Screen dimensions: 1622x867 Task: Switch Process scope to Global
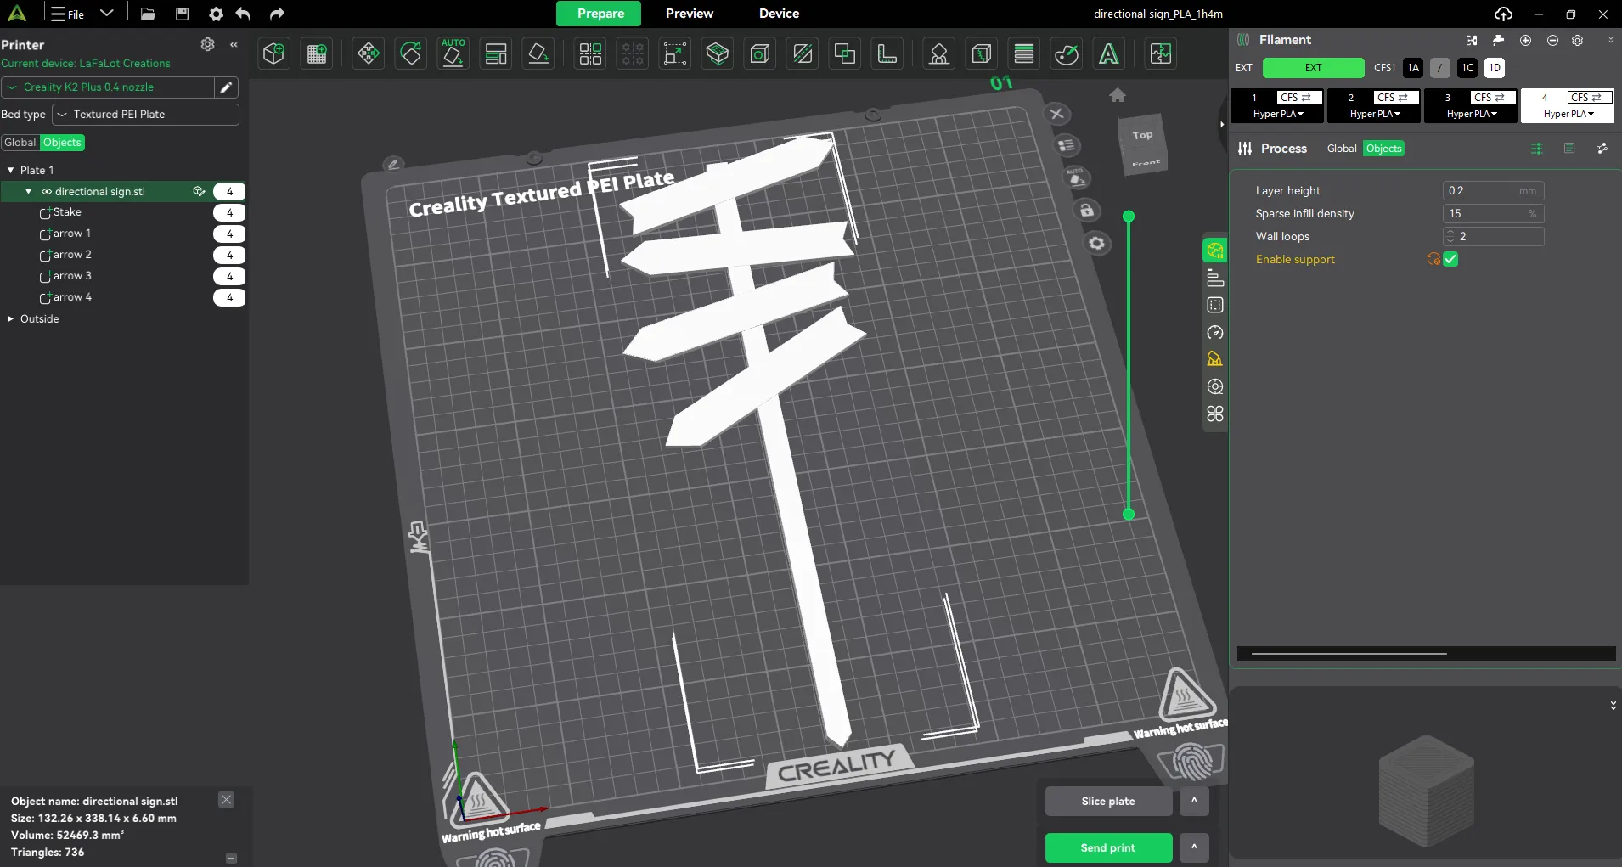point(1341,149)
